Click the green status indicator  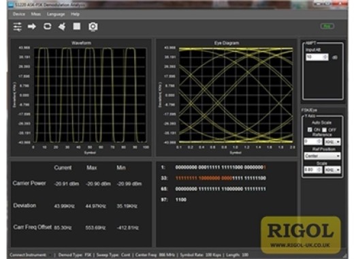(x=327, y=27)
